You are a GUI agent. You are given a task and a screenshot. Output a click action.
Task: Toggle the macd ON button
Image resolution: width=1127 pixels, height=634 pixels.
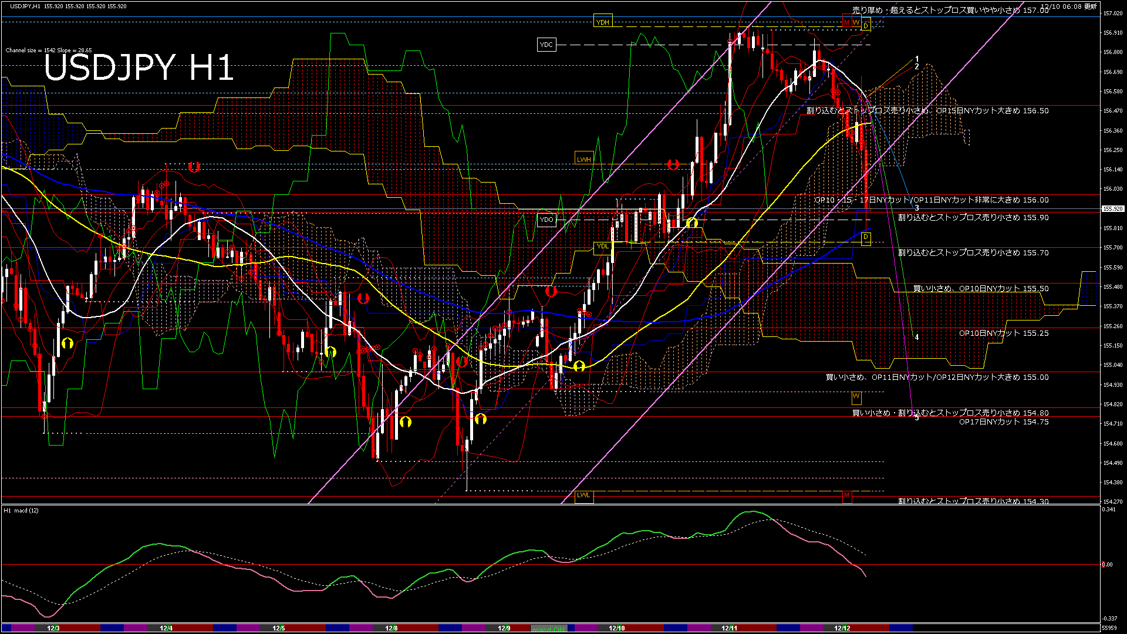549,629
